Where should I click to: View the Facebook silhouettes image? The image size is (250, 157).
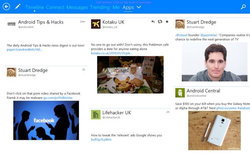tap(46, 120)
